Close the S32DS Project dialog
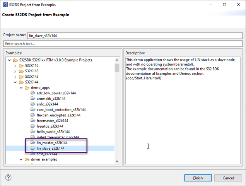246x186 pixels. [239, 5]
